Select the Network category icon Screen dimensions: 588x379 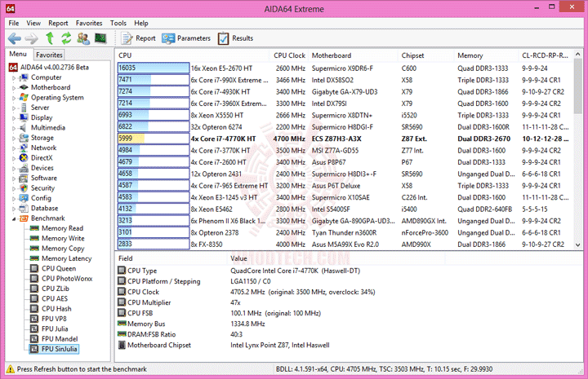click(x=24, y=148)
